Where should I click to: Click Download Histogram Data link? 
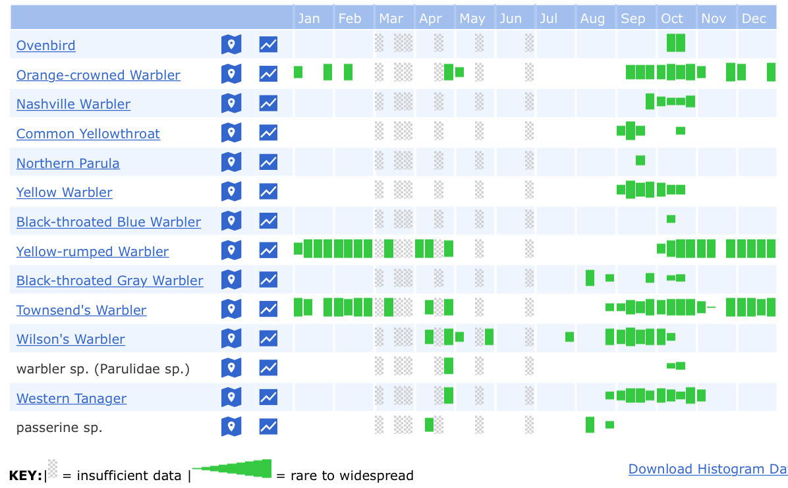click(707, 469)
